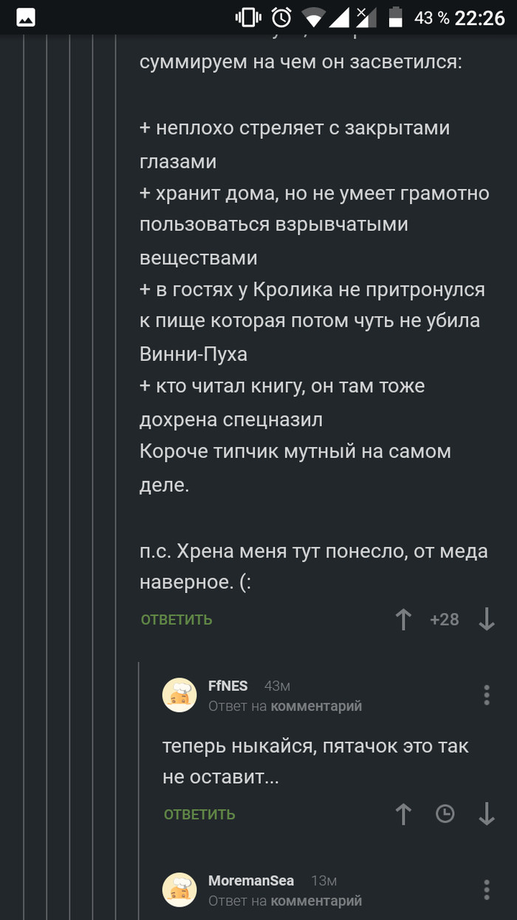Image resolution: width=517 pixels, height=920 pixels.
Task: Upvote the comment with +28 rating
Action: (403, 619)
